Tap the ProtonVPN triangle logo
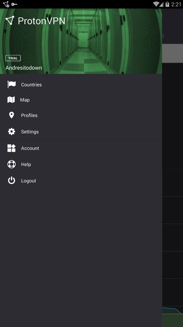Image resolution: width=183 pixels, height=327 pixels. coord(10,20)
